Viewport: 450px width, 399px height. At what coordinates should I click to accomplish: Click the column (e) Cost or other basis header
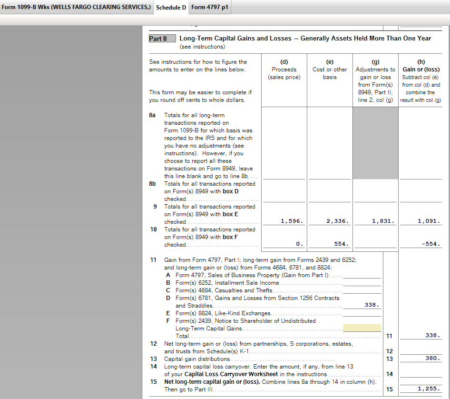(x=330, y=70)
